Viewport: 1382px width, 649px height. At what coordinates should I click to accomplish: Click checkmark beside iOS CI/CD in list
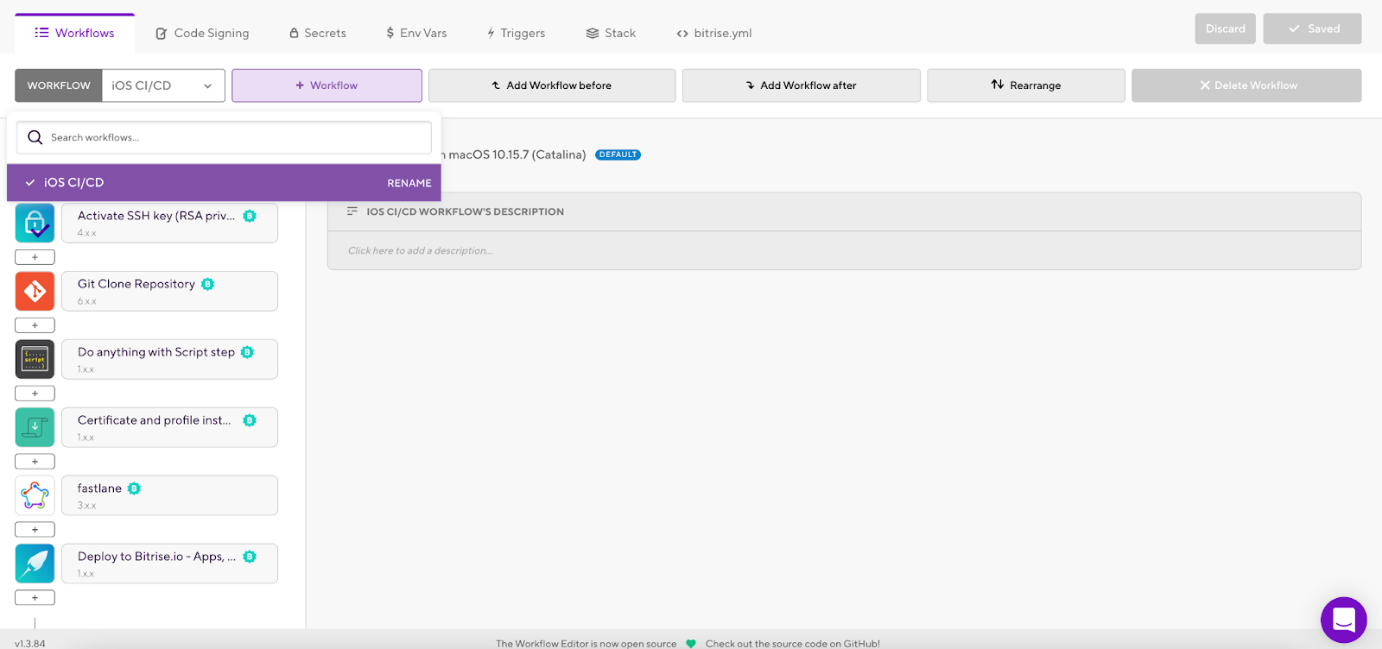pyautogui.click(x=30, y=183)
